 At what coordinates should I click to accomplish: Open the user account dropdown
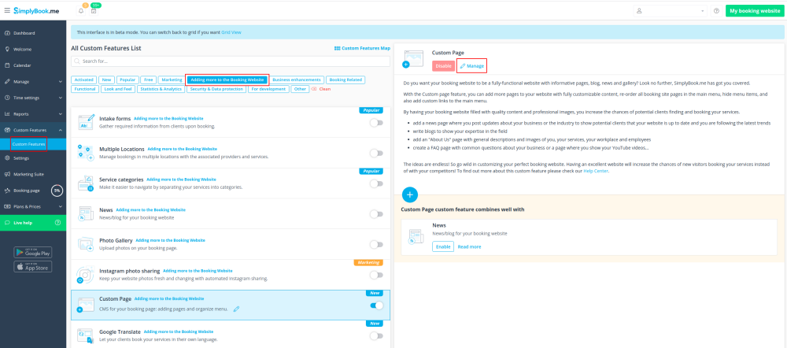coord(669,11)
